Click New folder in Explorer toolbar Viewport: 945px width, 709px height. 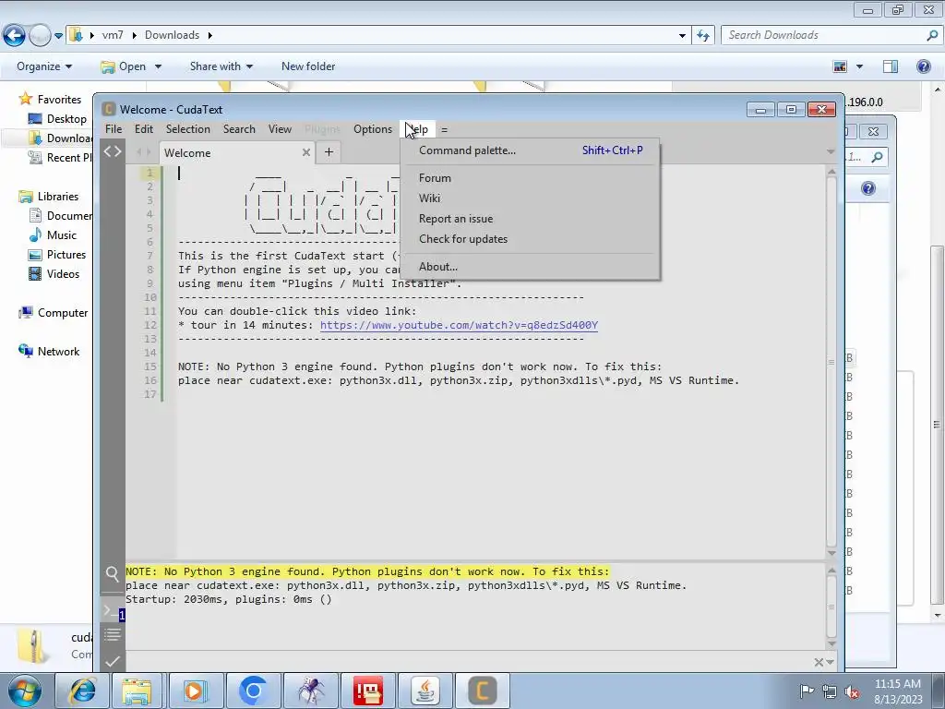(x=308, y=66)
